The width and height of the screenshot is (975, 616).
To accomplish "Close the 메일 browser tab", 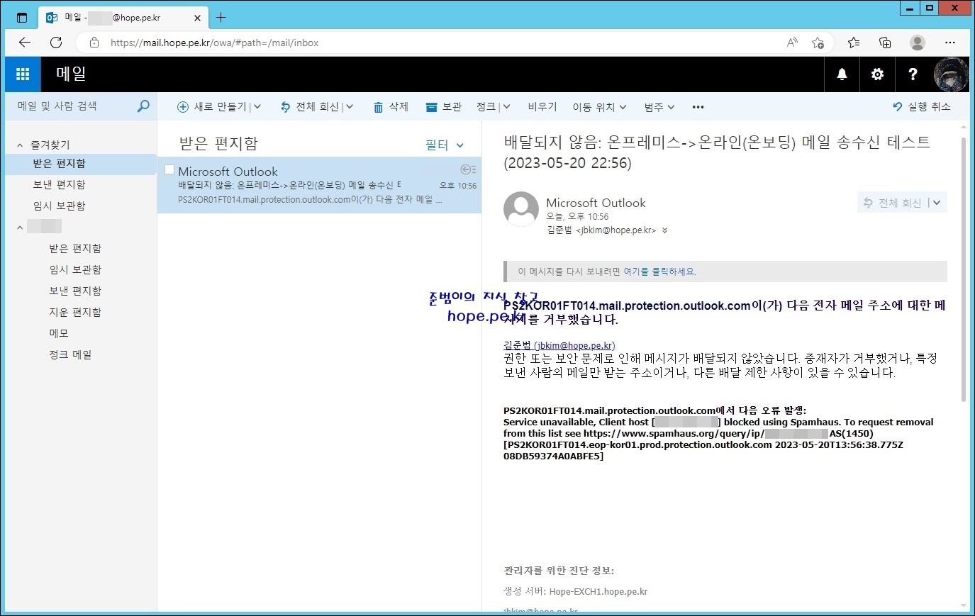I will 198,18.
